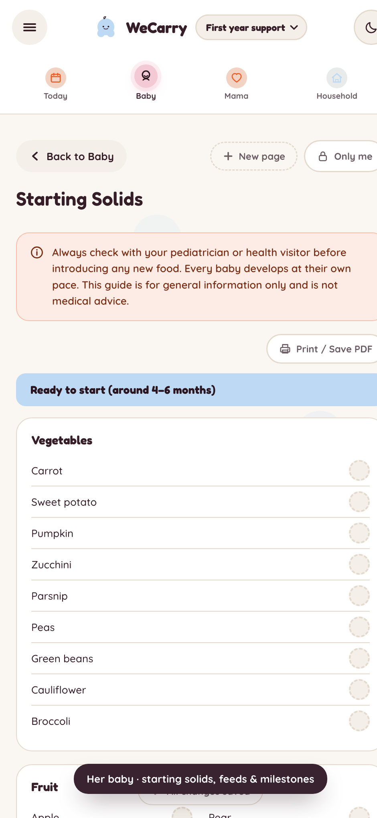Viewport: 377px width, 818px height.
Task: Check off Carrot as tried
Action: 359,470
